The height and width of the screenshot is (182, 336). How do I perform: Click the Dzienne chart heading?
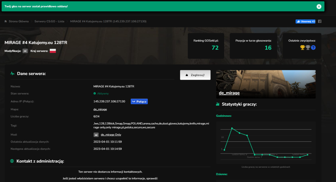click(222, 174)
